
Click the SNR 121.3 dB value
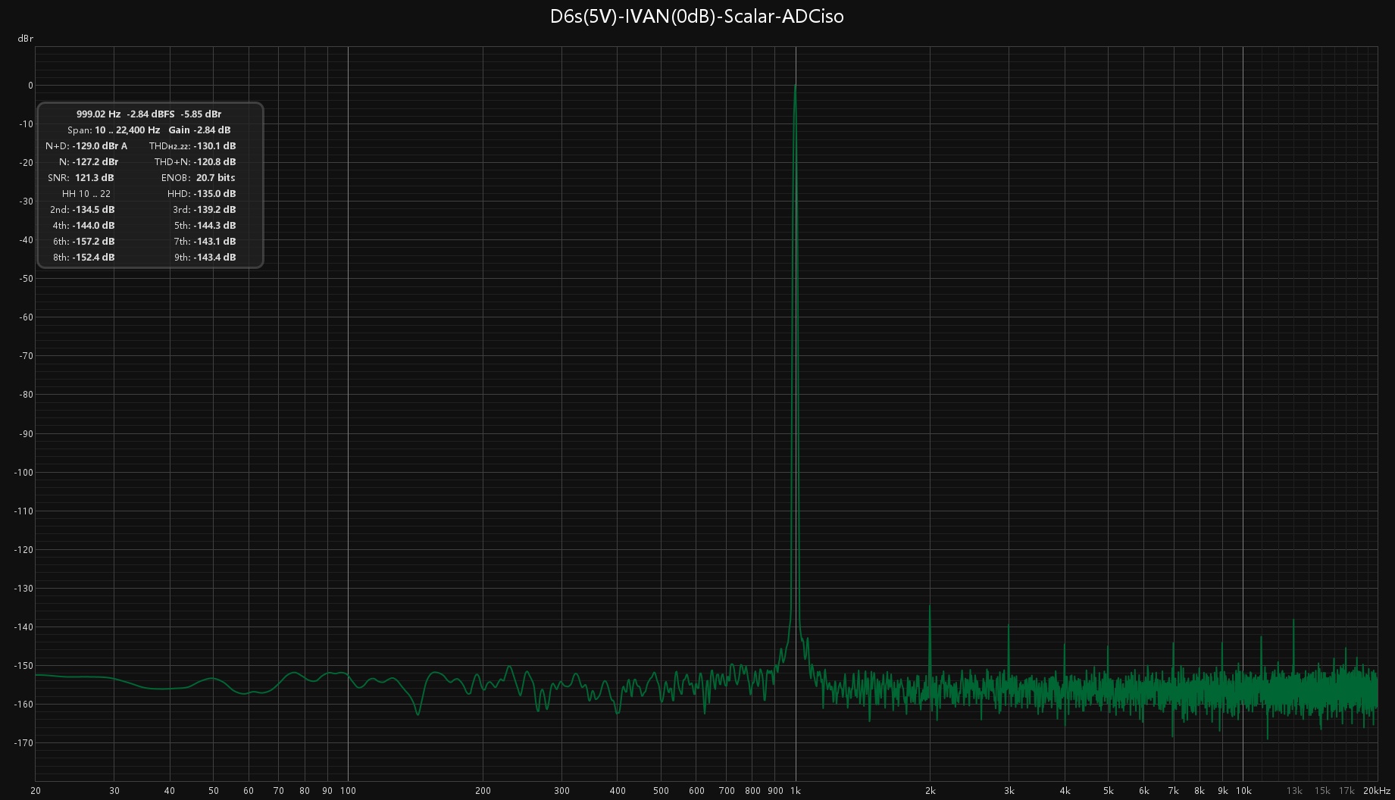click(95, 177)
